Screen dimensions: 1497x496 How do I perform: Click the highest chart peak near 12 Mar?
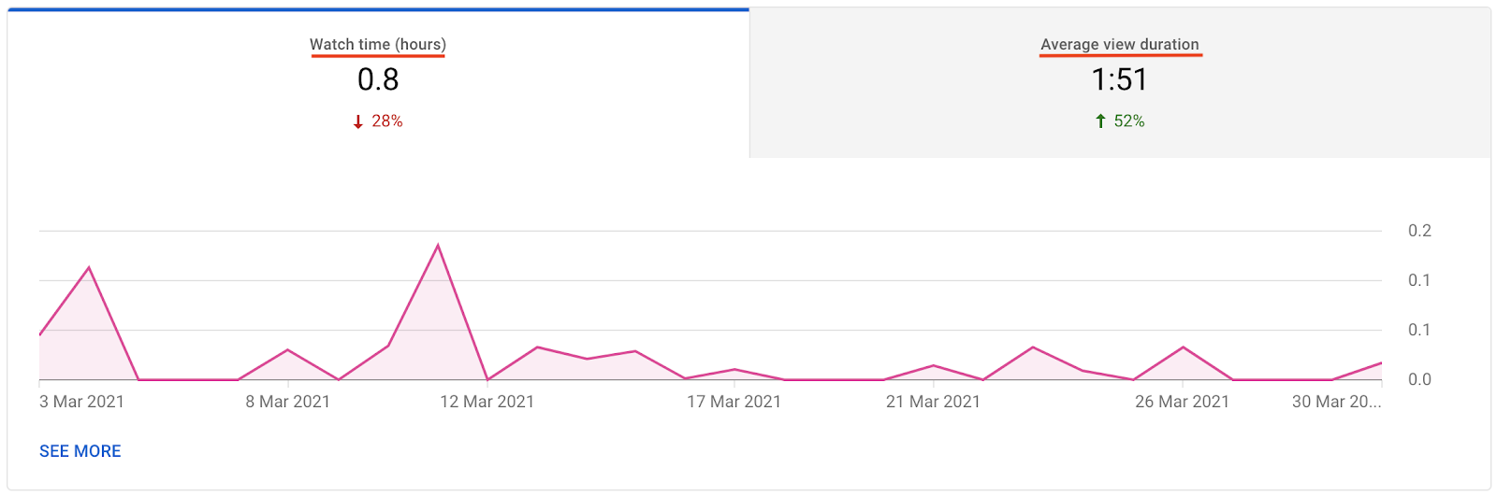[x=438, y=246]
